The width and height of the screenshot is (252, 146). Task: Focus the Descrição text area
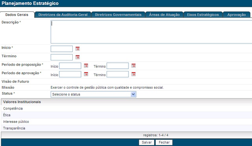pos(151,32)
